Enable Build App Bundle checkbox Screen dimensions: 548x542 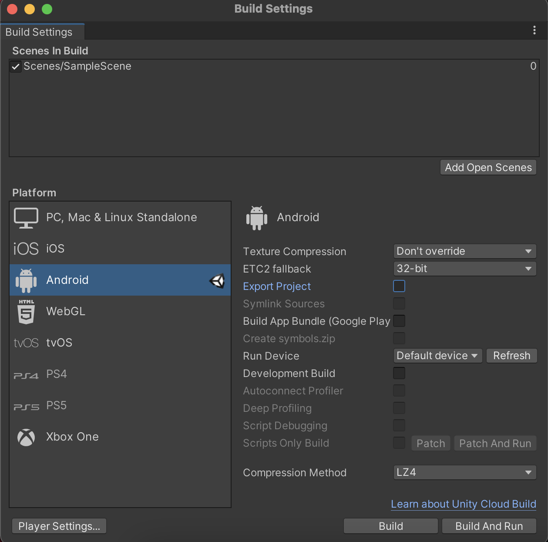(x=399, y=321)
